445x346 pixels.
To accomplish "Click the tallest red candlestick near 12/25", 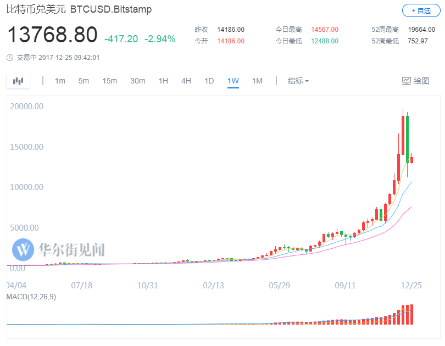I will tap(403, 135).
